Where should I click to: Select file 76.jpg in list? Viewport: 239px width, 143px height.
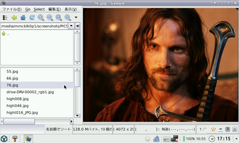[36, 85]
